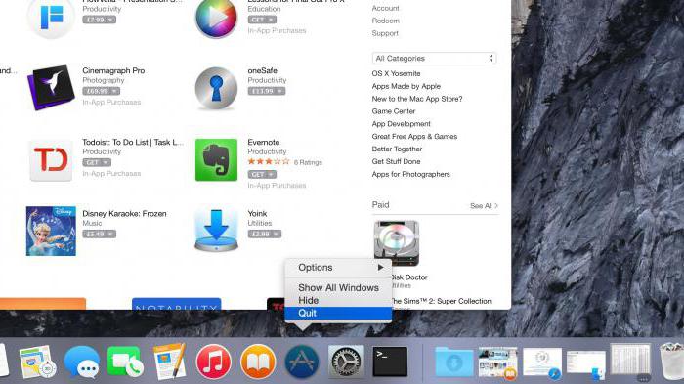
Task: Open System Preferences gear in Dock
Action: [x=346, y=362]
